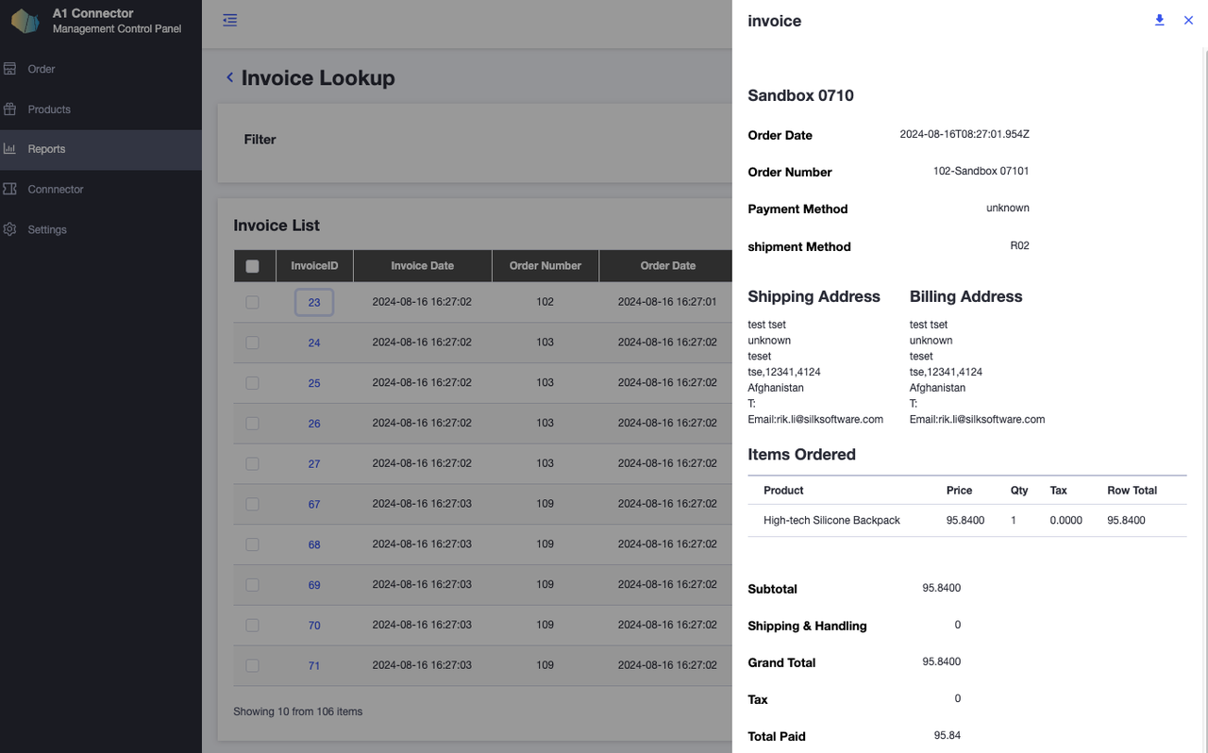Check the checkbox for invoice 67
The width and height of the screenshot is (1208, 753).
(x=252, y=504)
